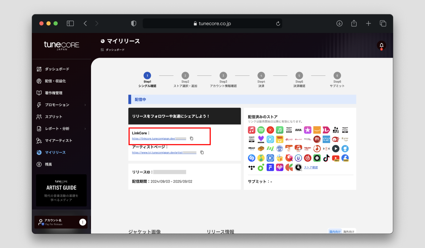Image resolution: width=425 pixels, height=248 pixels.
Task: Open the AWA store icon
Action: (298, 130)
